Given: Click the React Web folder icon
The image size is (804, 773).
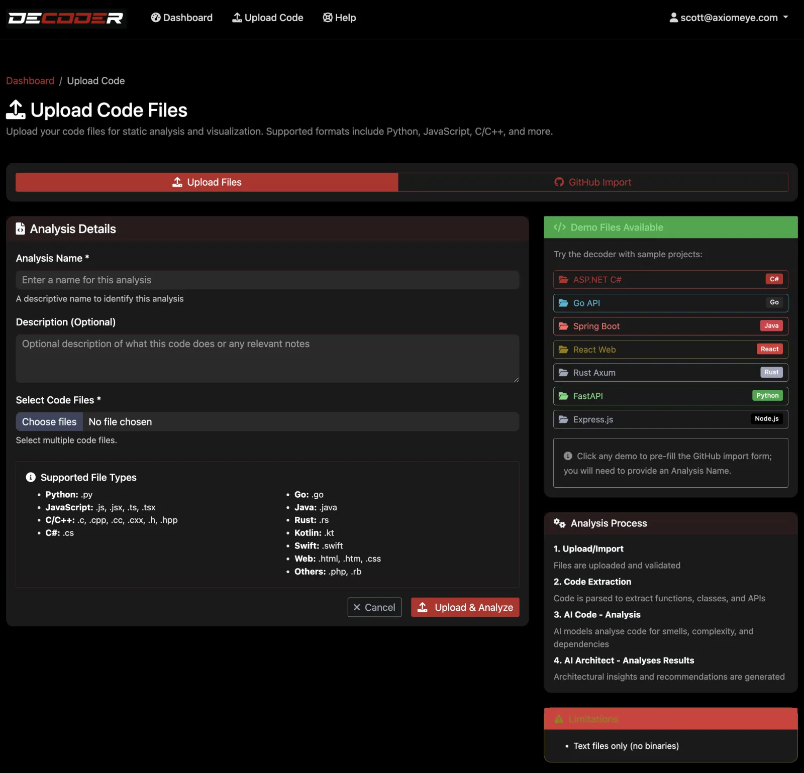Looking at the screenshot, I should pos(564,350).
